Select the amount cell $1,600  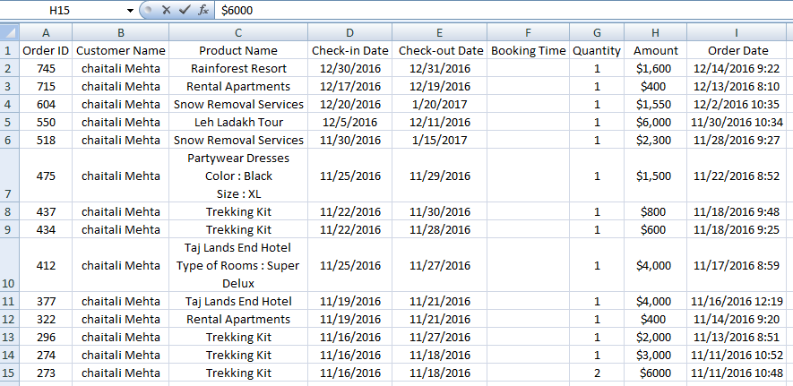655,68
